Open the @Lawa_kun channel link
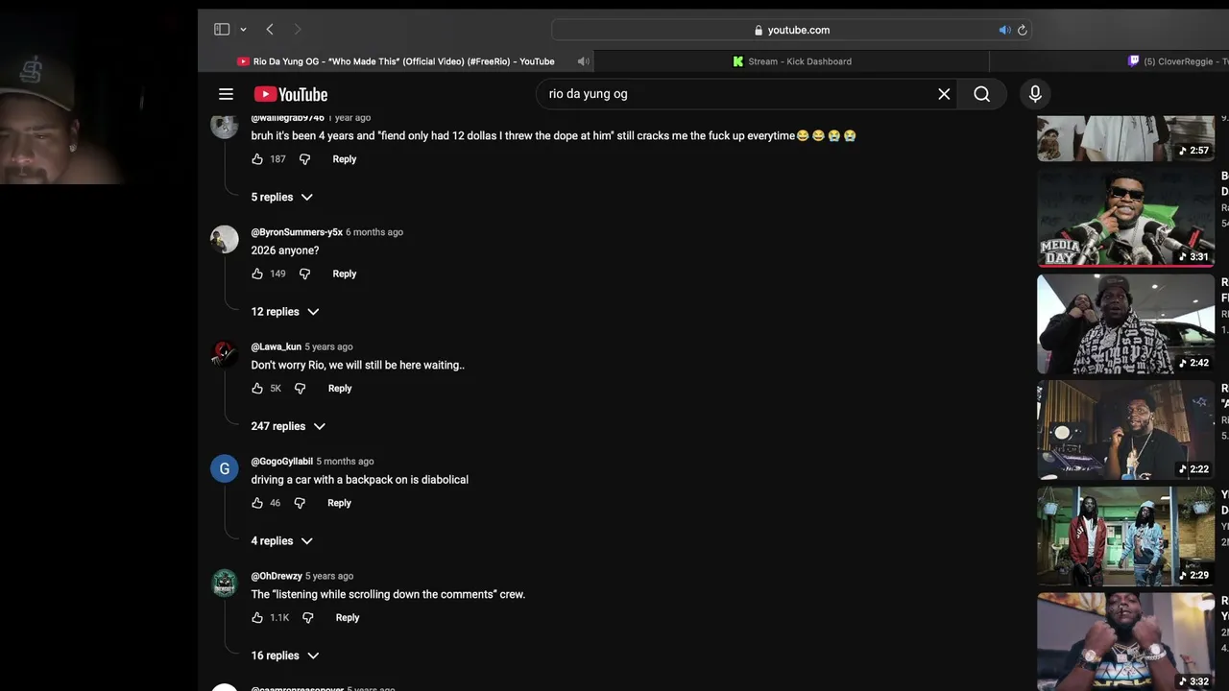Image resolution: width=1229 pixels, height=691 pixels. tap(277, 346)
